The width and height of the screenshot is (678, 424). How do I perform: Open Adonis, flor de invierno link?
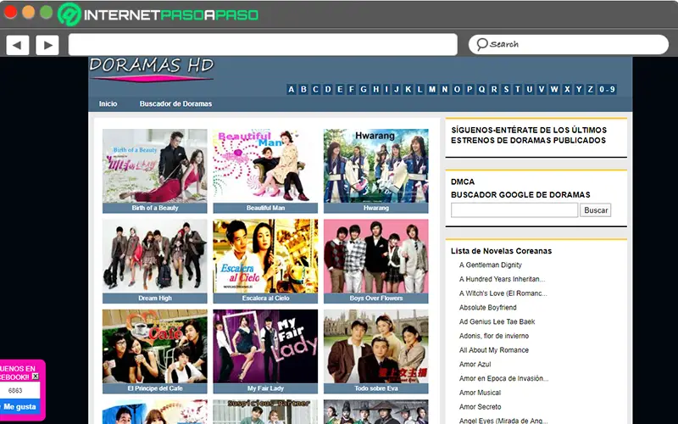coord(494,336)
